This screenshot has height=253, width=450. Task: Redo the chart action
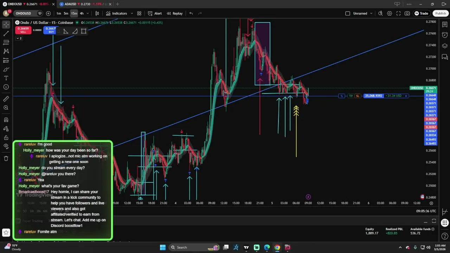pos(200,13)
